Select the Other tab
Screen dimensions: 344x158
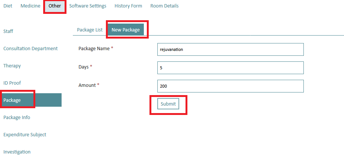(55, 6)
